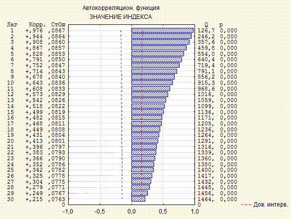Image resolution: width=292 pixels, height=219 pixels.
Task: Click the 'СтОш' column header
Action: tap(58, 24)
